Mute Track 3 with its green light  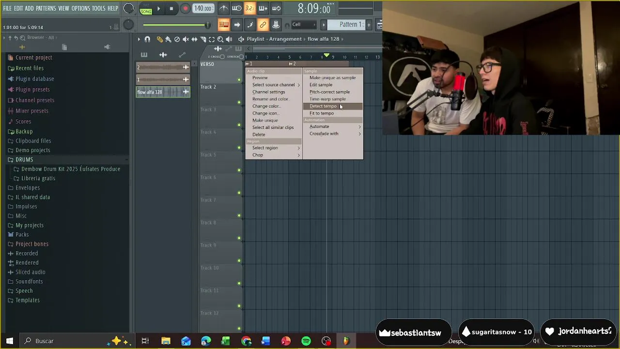[x=239, y=125]
